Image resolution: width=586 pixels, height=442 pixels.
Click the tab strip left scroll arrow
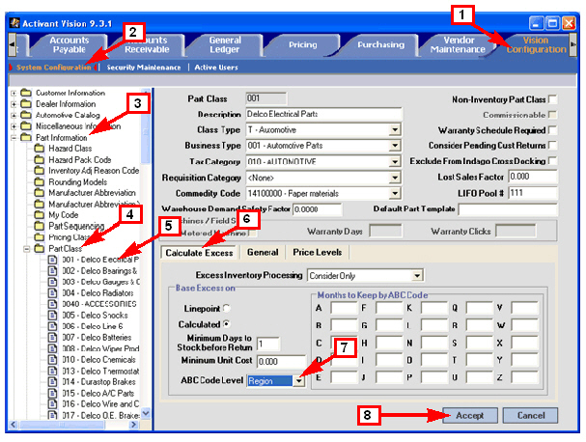pos(12,44)
